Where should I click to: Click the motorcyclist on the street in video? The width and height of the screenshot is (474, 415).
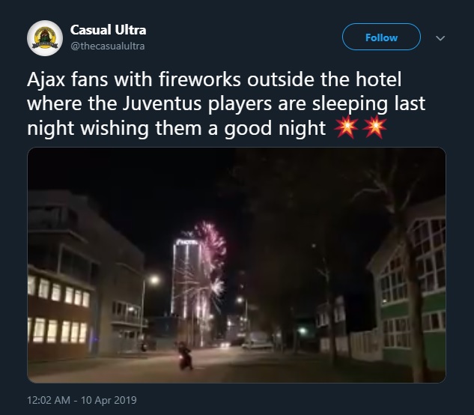185,355
